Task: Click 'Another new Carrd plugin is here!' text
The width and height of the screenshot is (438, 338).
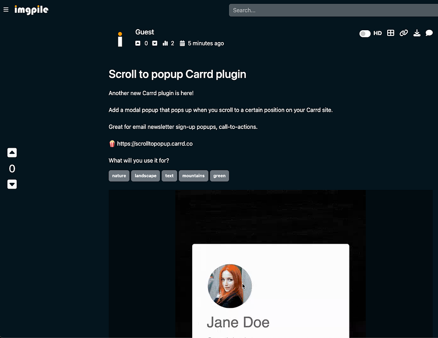Action: pyautogui.click(x=151, y=93)
